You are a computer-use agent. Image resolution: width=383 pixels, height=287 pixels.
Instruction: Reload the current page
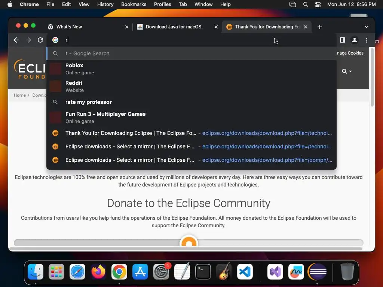[x=40, y=40]
